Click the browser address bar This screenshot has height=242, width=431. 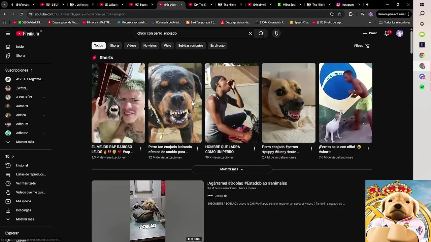click(178, 14)
